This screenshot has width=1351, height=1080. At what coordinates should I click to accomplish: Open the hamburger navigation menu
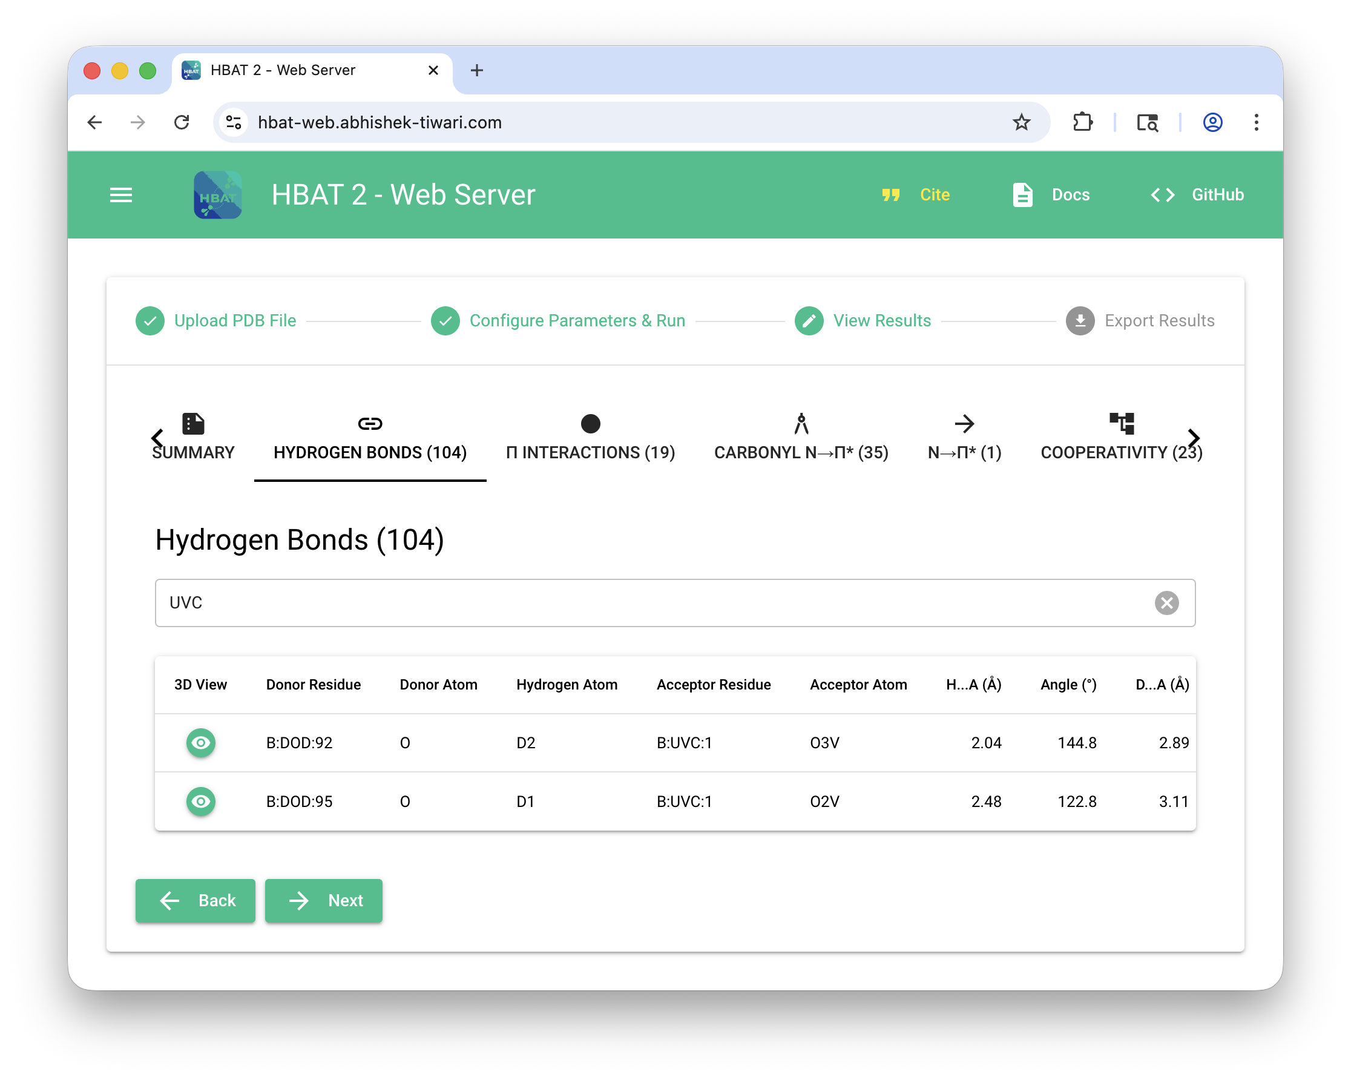click(x=121, y=195)
